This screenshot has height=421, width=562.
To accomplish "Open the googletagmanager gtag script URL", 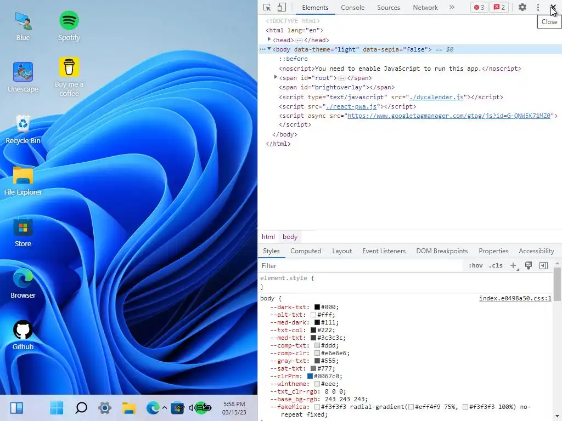I will coord(449,116).
